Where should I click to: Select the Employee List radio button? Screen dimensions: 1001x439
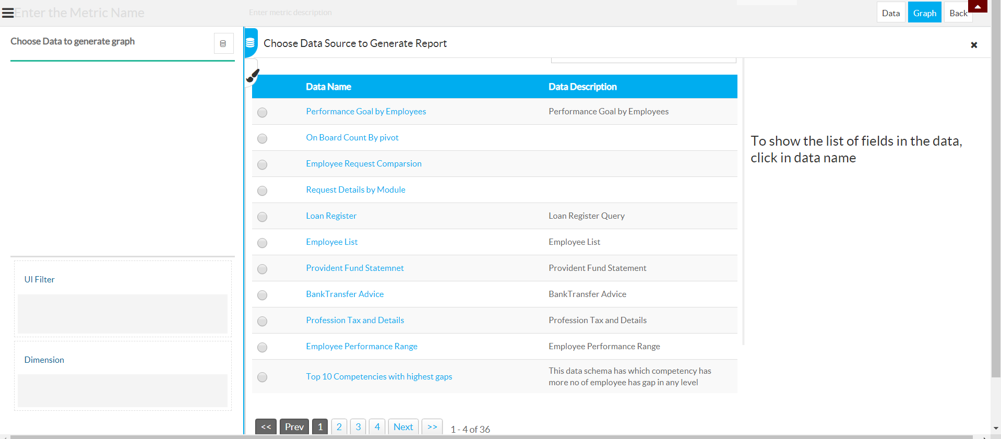click(x=263, y=243)
